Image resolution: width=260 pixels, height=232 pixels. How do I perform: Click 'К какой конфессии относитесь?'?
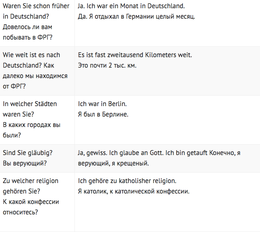pyautogui.click(x=31, y=207)
